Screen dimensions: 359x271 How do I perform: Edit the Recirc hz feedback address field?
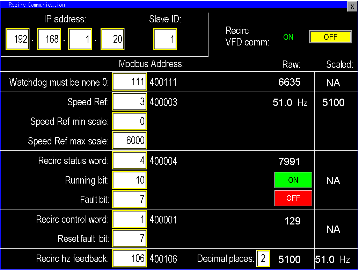tap(129, 259)
